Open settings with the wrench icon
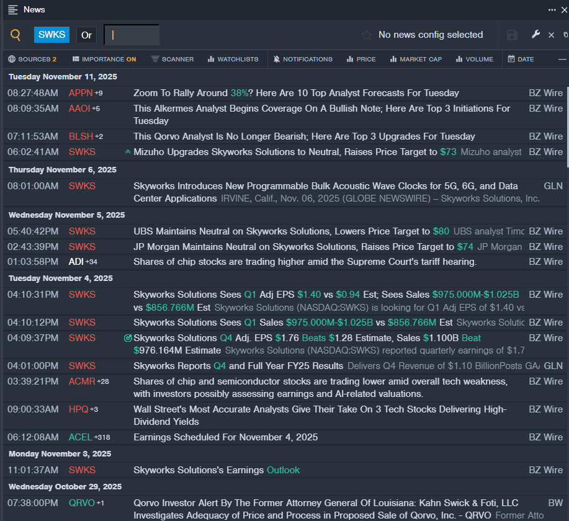The height and width of the screenshot is (521, 569). (535, 35)
